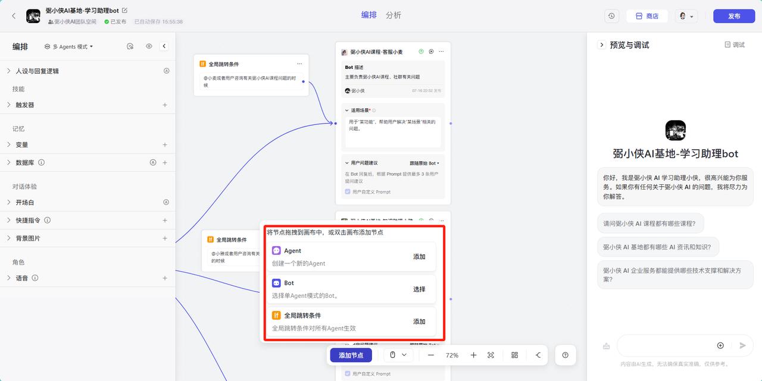Collapse the 用户问题建议 section in 客服小麦 node
762x381 pixels.
click(346, 163)
